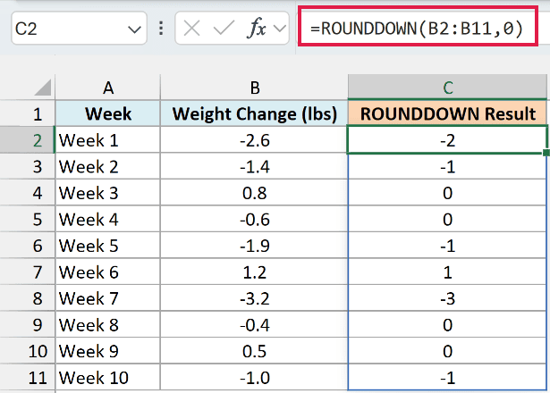Select the Week 5 cell
The width and height of the screenshot is (550, 393).
pyautogui.click(x=107, y=246)
